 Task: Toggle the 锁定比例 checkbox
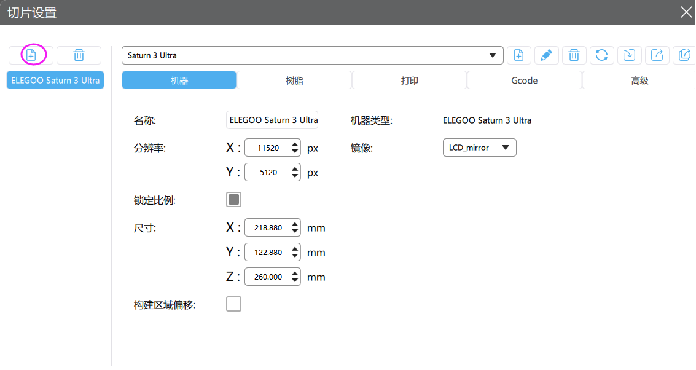[233, 199]
